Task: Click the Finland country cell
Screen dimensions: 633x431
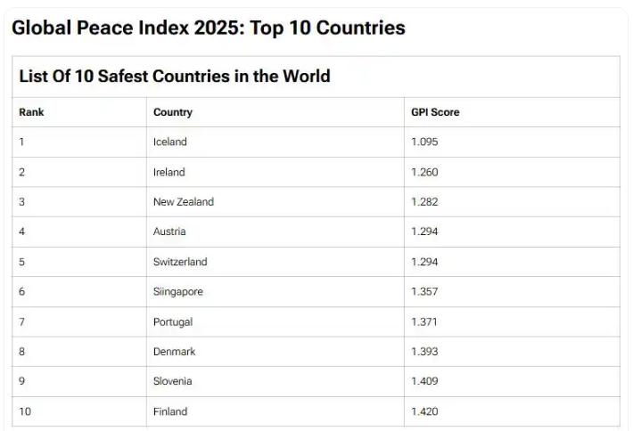Action: click(x=170, y=411)
